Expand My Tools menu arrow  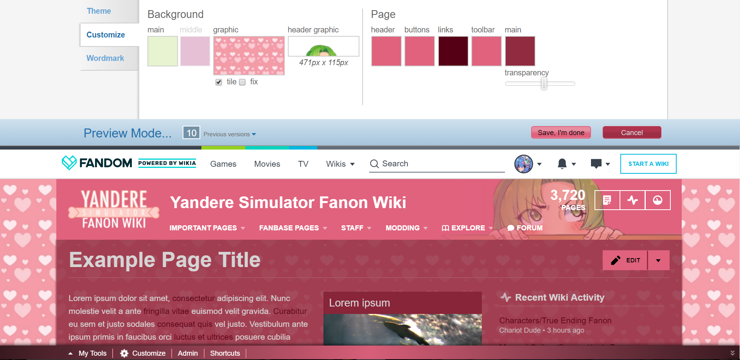70,353
